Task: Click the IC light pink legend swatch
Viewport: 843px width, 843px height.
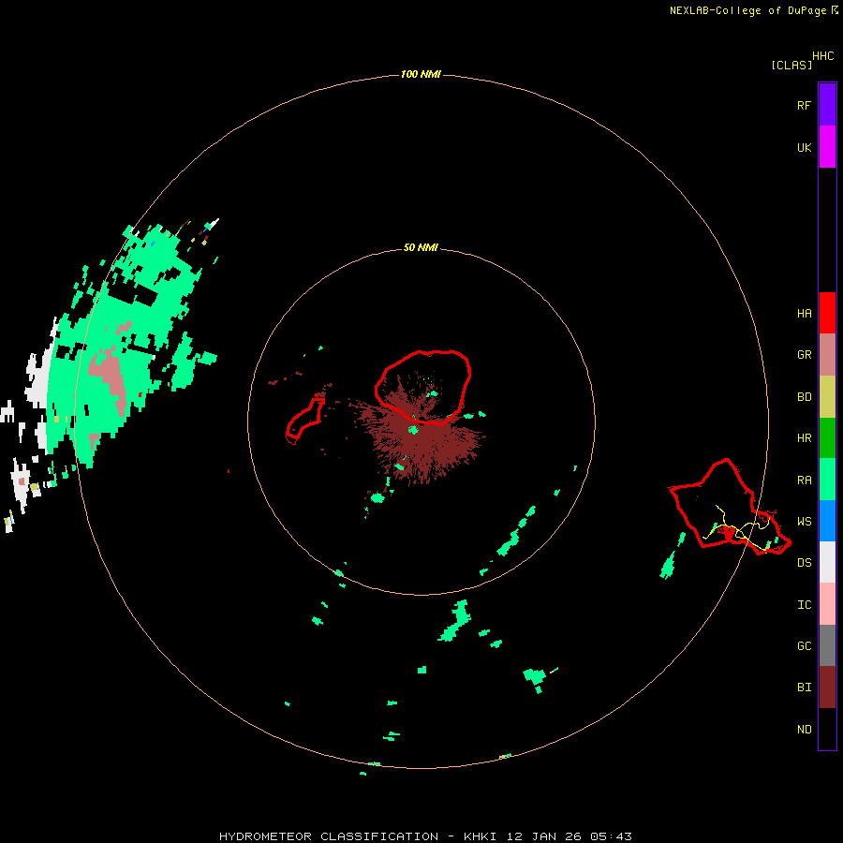Action: 827,604
